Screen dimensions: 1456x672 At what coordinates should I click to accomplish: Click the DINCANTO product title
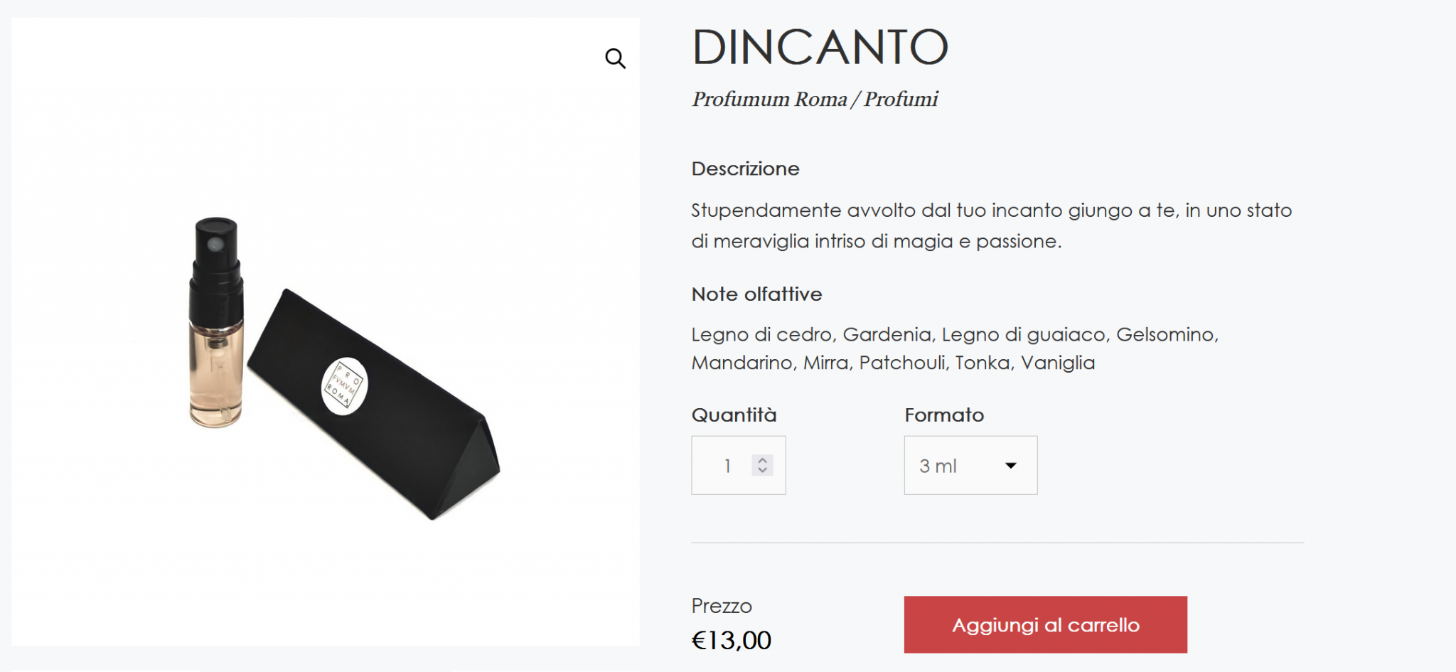point(820,48)
